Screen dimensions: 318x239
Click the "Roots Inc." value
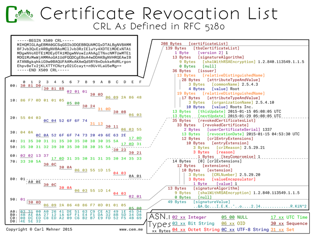coord(242,107)
